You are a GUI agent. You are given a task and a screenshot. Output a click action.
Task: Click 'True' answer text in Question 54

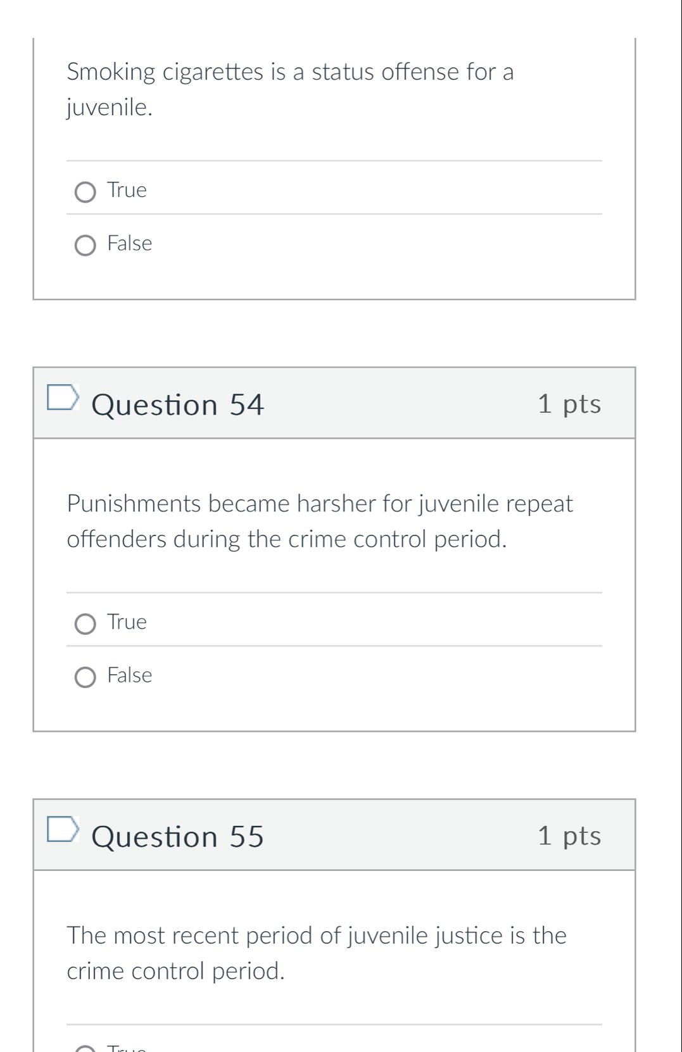pos(127,622)
